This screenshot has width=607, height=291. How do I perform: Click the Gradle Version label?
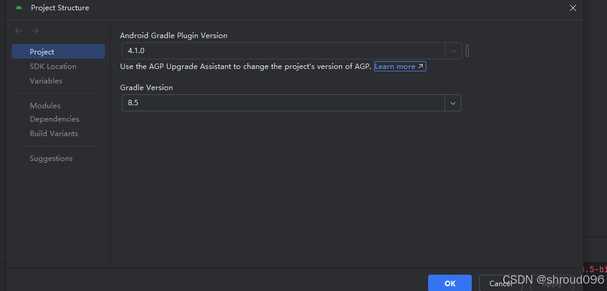[x=146, y=88]
